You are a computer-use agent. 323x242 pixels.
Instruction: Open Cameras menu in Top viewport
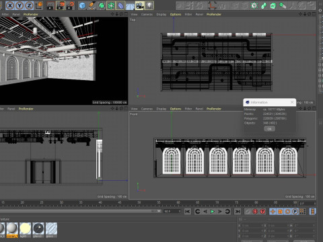coord(147,14)
